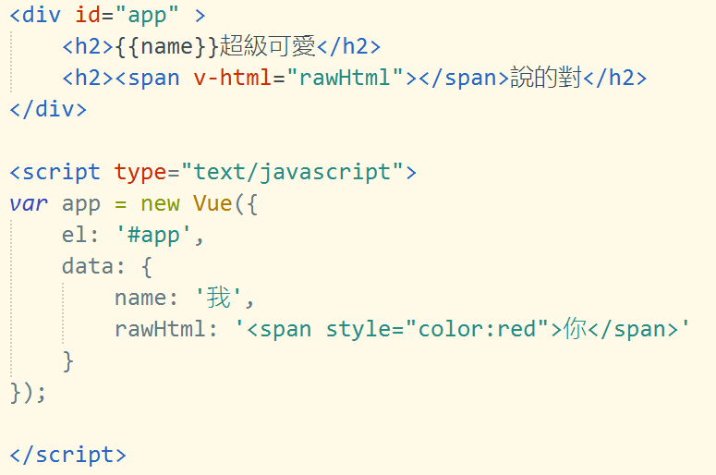Viewport: 716px width, 475px height.
Task: Click the text 說的對
Action: pos(546,78)
